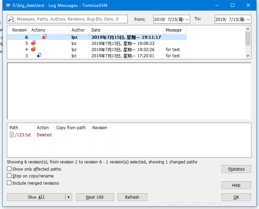Image resolution: width=259 pixels, height=209 pixels.
Task: Click the Show All button
Action: [36, 197]
